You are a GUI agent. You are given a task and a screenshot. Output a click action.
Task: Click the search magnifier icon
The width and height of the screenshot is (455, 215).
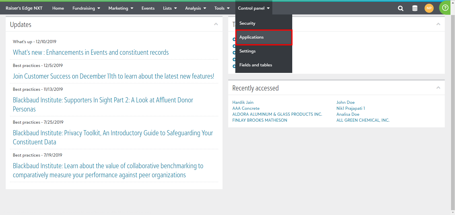(401, 8)
